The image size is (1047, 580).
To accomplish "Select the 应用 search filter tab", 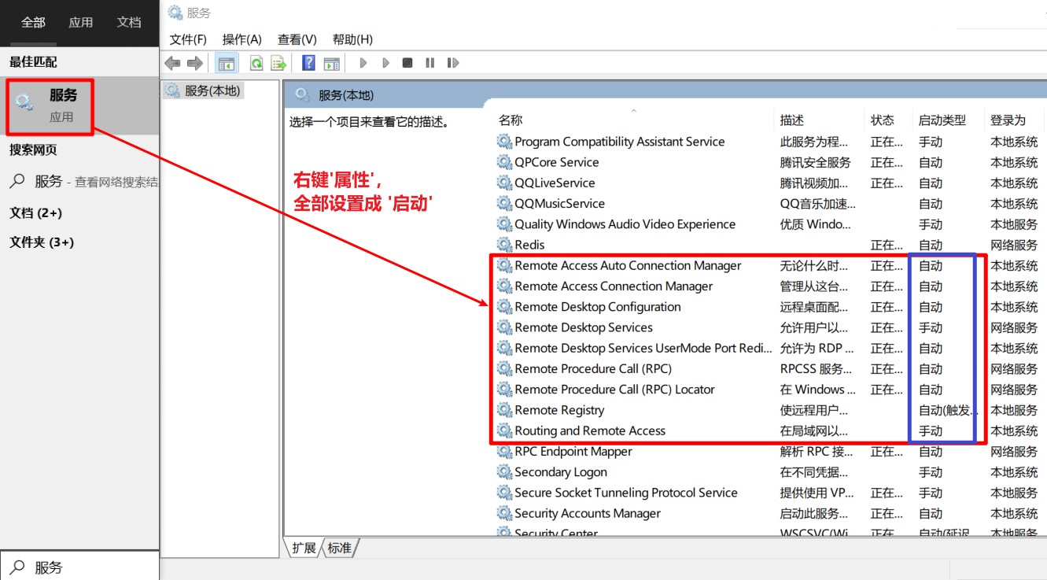I will [80, 22].
